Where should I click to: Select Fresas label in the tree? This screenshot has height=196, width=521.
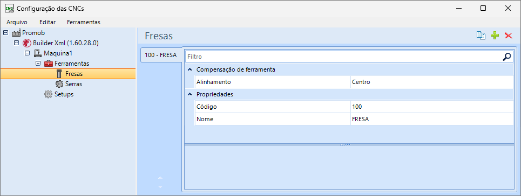coord(74,74)
